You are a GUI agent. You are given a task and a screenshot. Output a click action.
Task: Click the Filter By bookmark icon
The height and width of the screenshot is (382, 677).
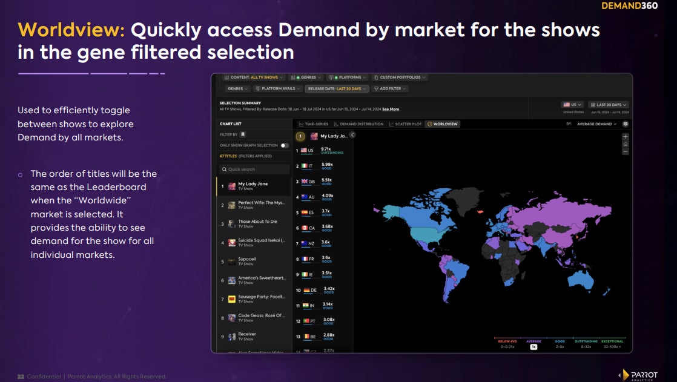(243, 134)
